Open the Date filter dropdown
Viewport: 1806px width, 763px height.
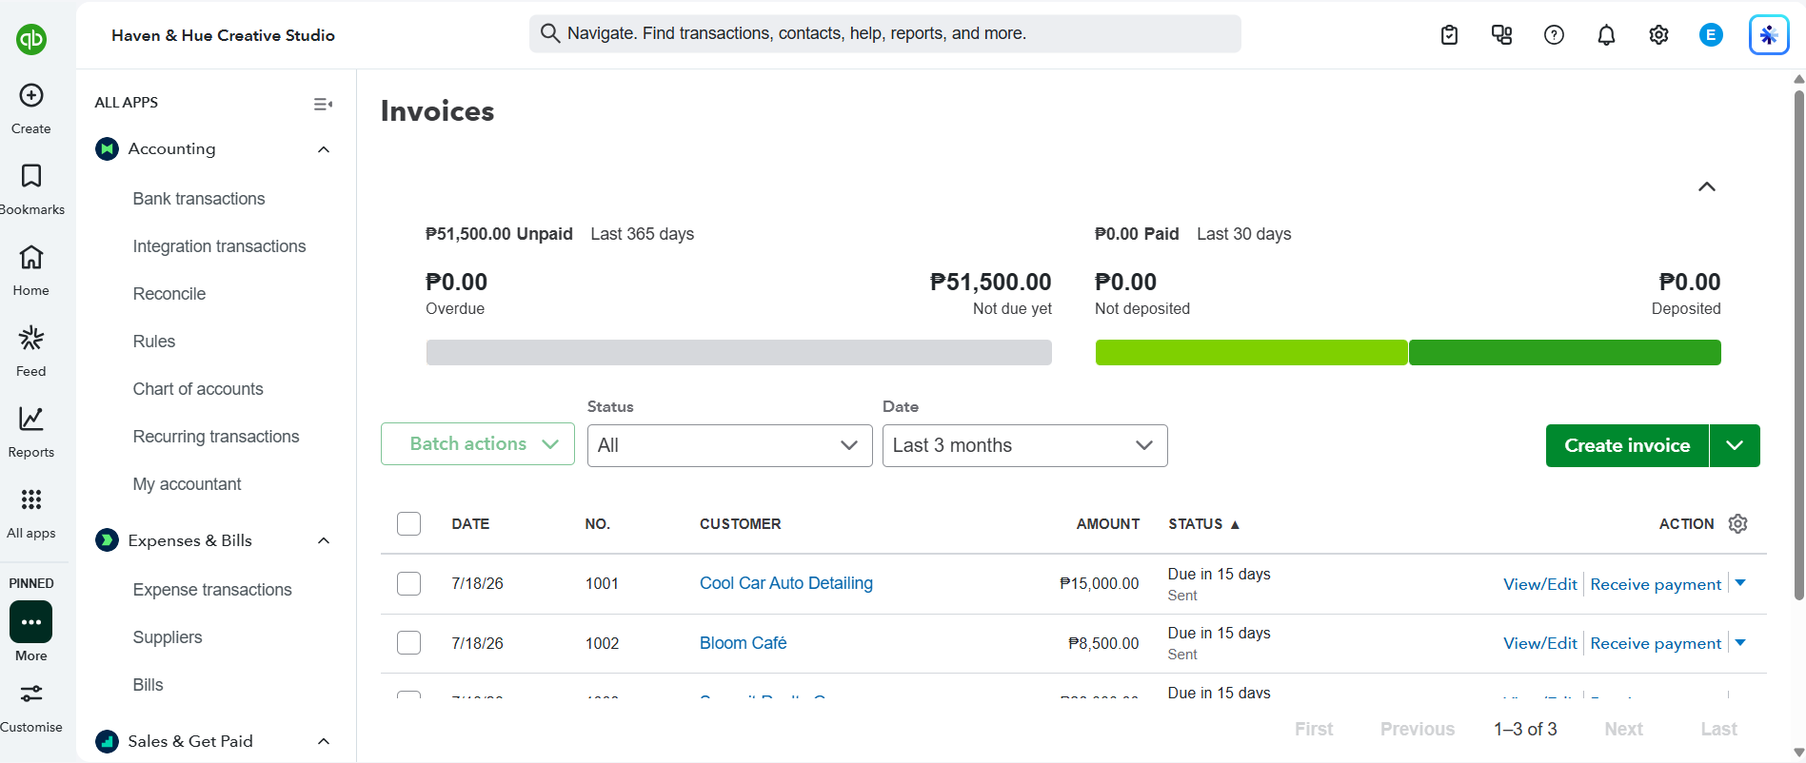pos(1025,445)
